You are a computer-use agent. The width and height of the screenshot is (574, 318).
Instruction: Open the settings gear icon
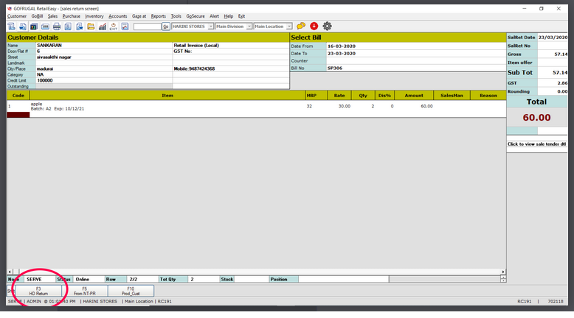tap(327, 26)
